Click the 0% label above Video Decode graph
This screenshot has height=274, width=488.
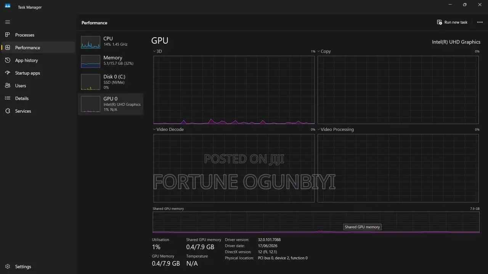[x=313, y=130]
